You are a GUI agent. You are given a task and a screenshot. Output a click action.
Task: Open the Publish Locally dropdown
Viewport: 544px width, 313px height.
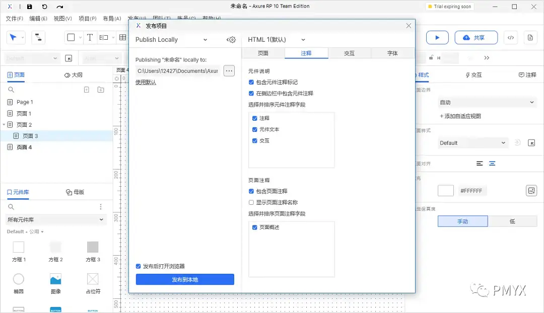tap(171, 39)
